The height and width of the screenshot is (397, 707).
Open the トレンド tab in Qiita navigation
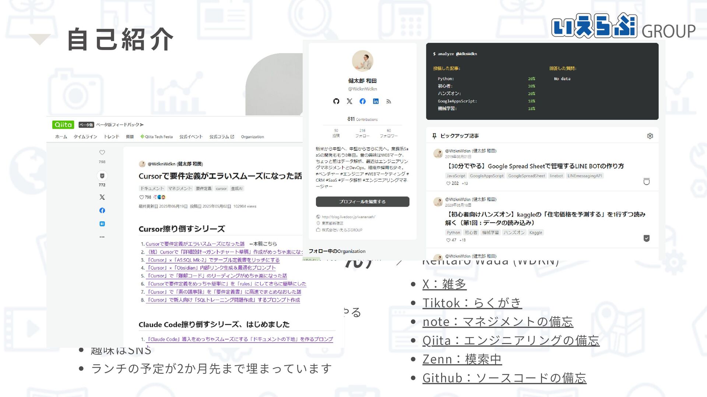click(111, 137)
